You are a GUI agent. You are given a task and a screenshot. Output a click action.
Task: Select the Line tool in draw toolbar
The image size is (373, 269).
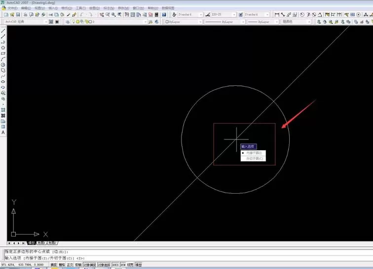3,31
